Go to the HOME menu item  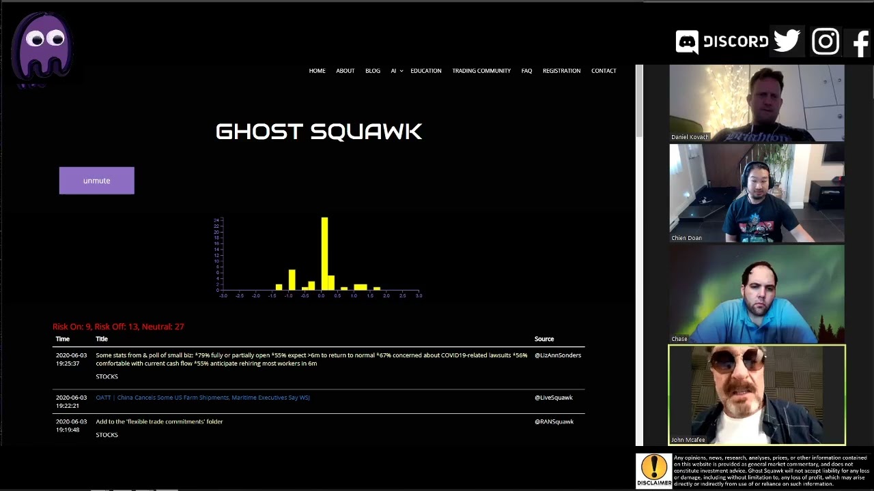[317, 71]
